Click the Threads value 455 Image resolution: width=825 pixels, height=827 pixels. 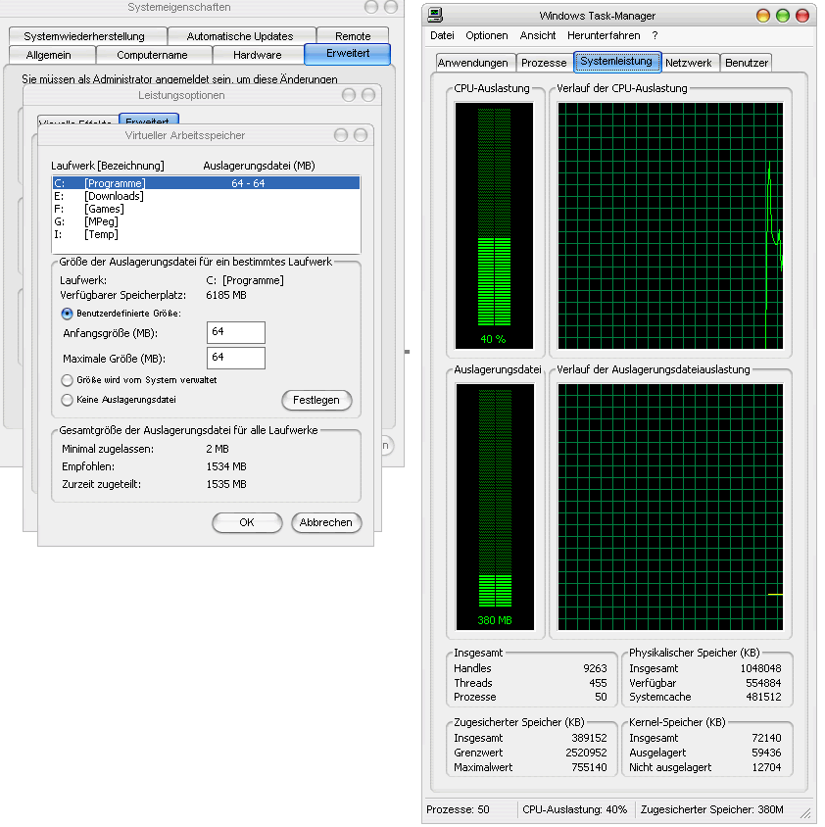599,683
